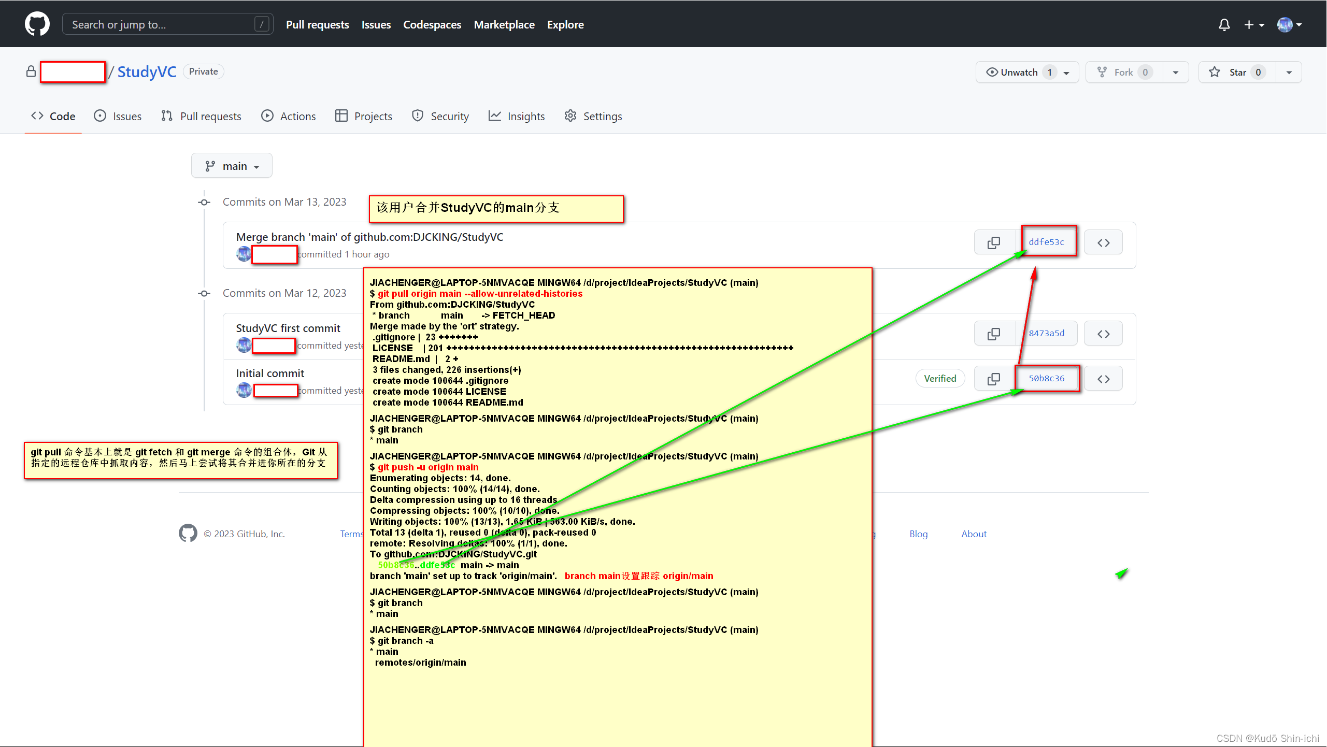Open the About footer link

(x=974, y=534)
